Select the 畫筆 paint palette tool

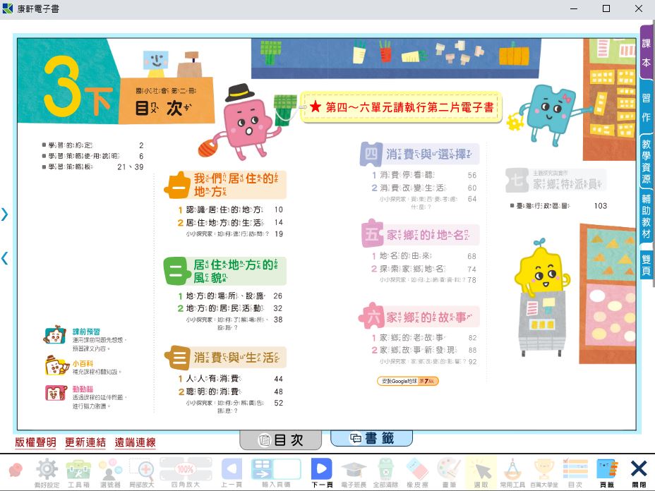[x=449, y=473]
